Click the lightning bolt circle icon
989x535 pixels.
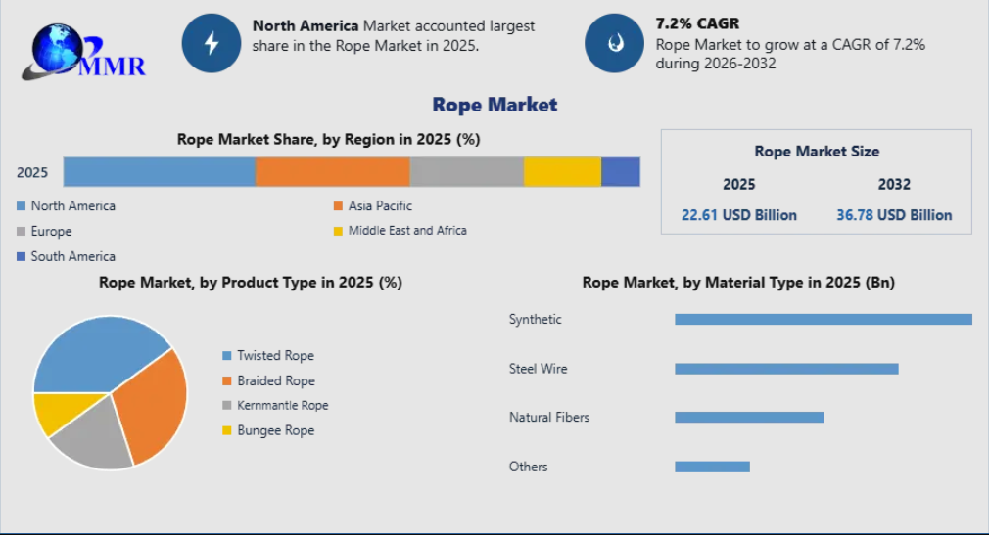pyautogui.click(x=211, y=43)
